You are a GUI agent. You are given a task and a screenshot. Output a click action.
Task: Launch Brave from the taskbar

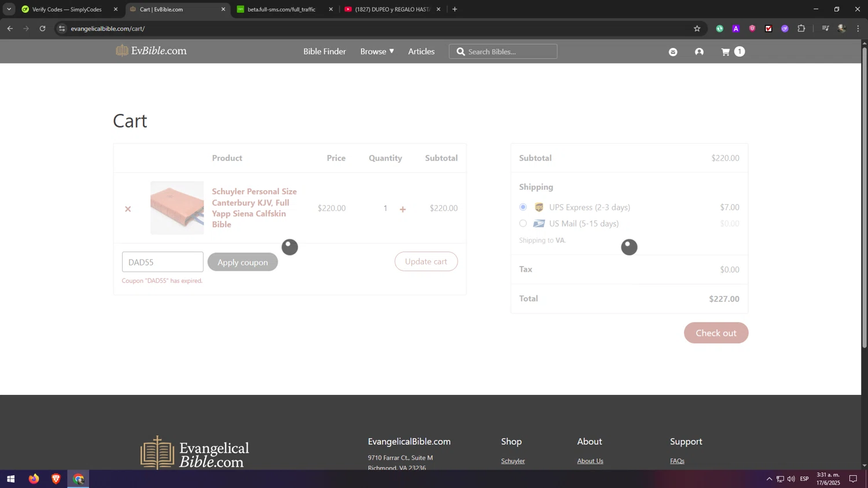pyautogui.click(x=56, y=479)
